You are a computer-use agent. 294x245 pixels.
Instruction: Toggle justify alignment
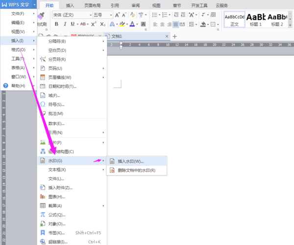pyautogui.click(x=176, y=24)
